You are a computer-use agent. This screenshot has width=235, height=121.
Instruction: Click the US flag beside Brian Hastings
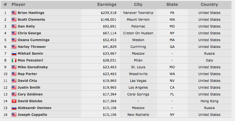click(x=14, y=13)
